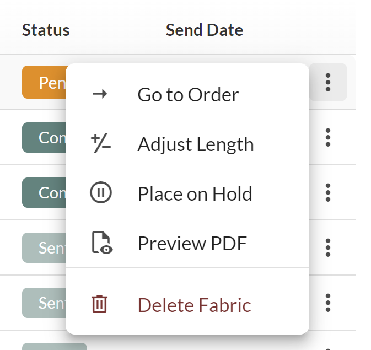Image resolution: width=371 pixels, height=350 pixels.
Task: Choose Delete Fabric in the menu
Action: 187,305
